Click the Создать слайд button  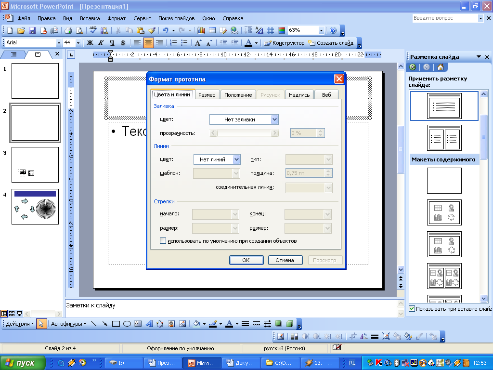331,43
